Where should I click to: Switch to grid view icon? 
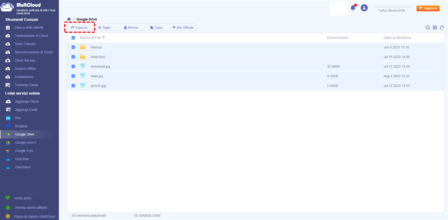click(435, 28)
